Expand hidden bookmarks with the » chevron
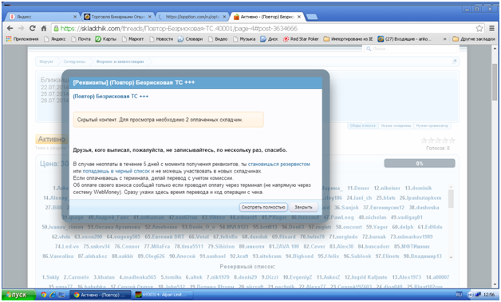501x302 pixels. pos(444,39)
